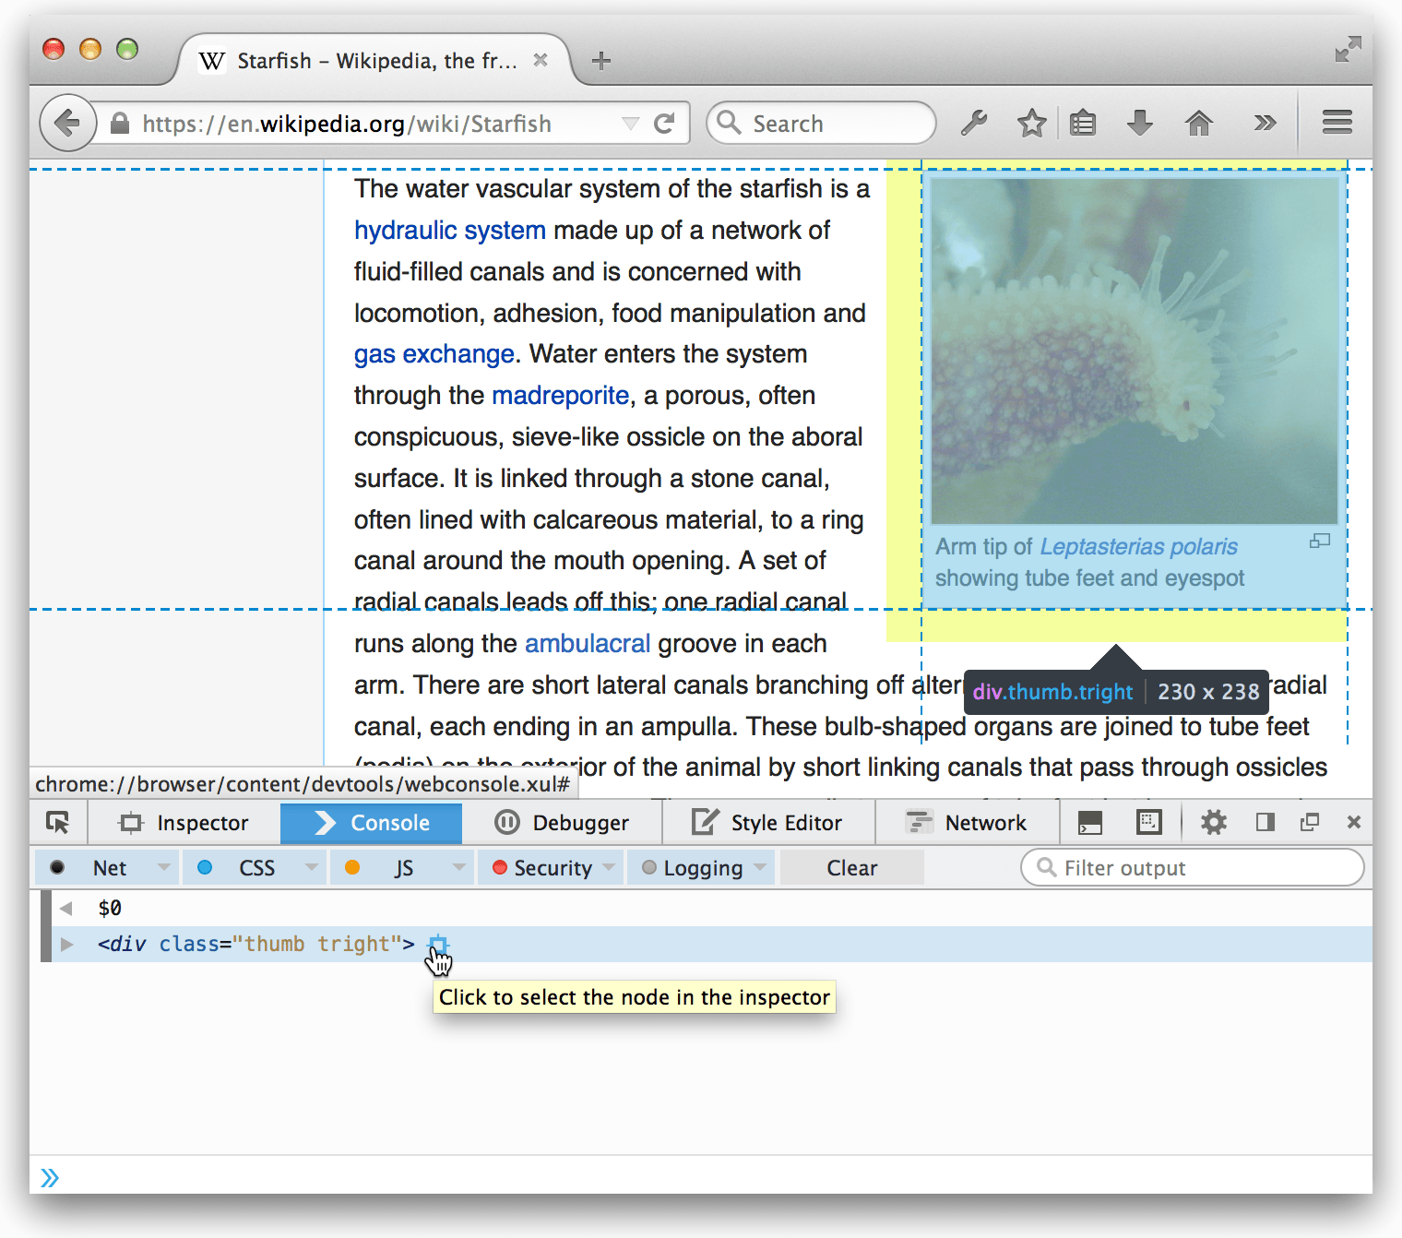1402x1238 pixels.
Task: Follow the madreporite link
Action: (561, 396)
